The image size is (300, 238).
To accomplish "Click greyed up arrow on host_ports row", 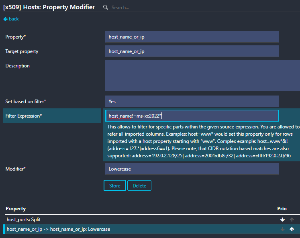I will (292, 220).
